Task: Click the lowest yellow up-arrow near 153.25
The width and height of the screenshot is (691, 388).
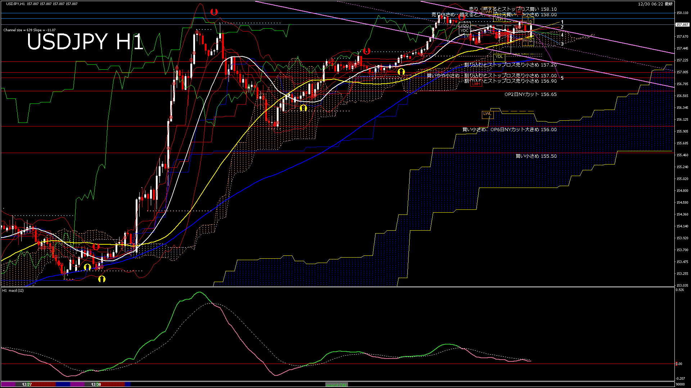Action: [x=102, y=279]
